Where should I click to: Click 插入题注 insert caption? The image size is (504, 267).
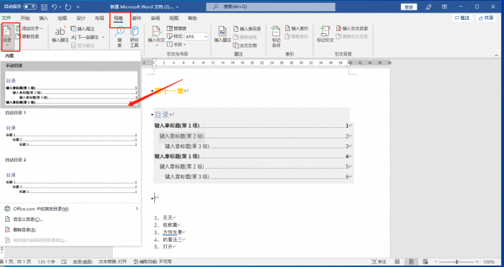pyautogui.click(x=223, y=35)
